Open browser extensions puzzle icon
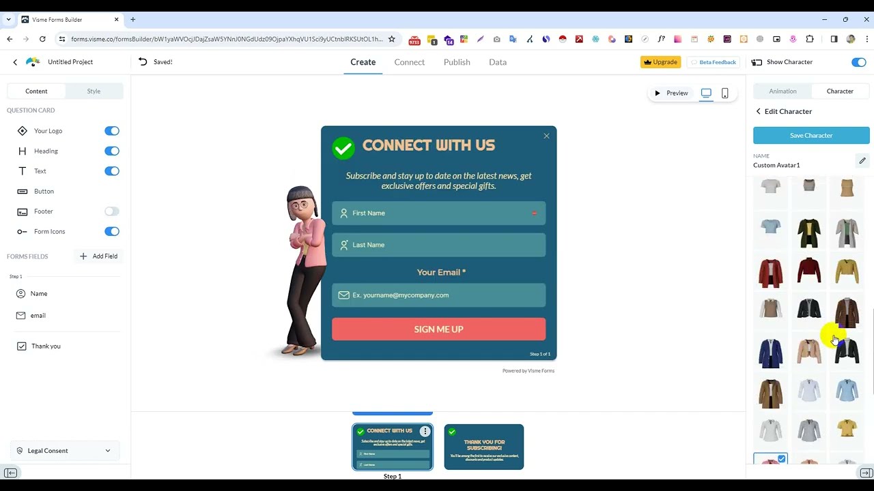Image resolution: width=874 pixels, height=491 pixels. [x=810, y=40]
